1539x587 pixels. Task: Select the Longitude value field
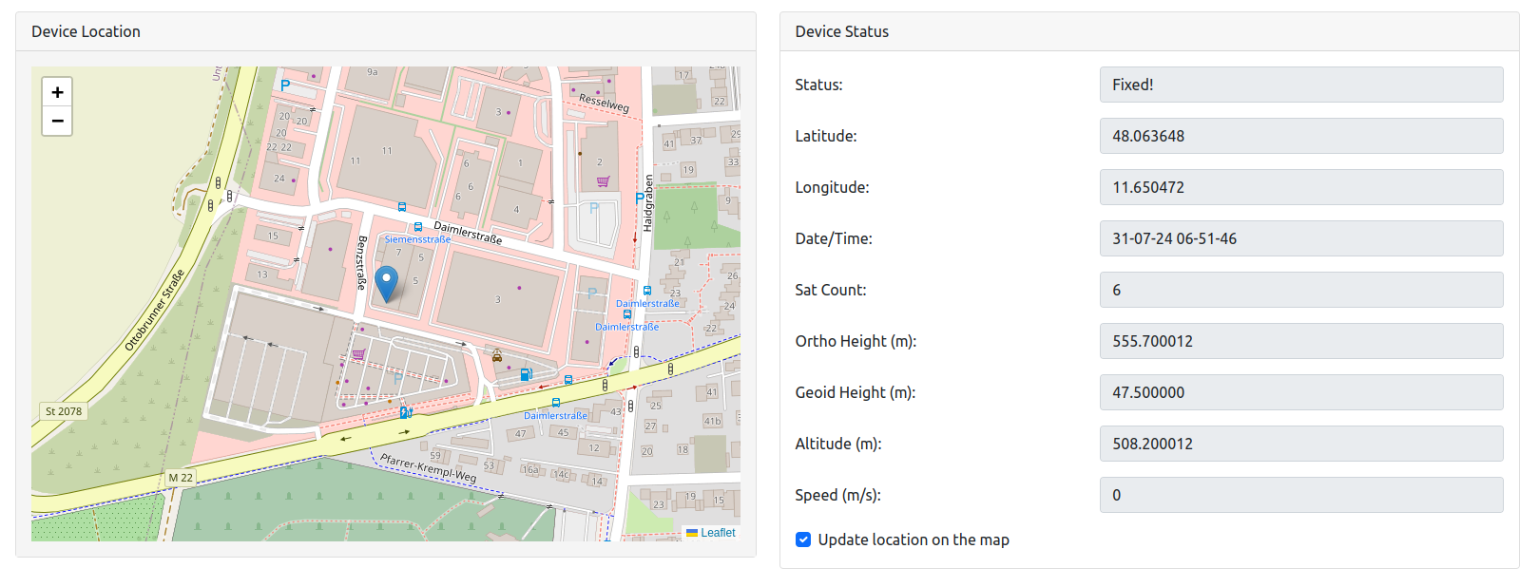[1300, 187]
